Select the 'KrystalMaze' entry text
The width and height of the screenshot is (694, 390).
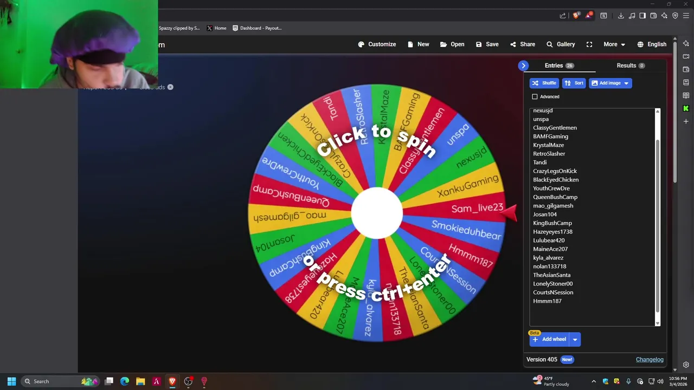click(548, 145)
